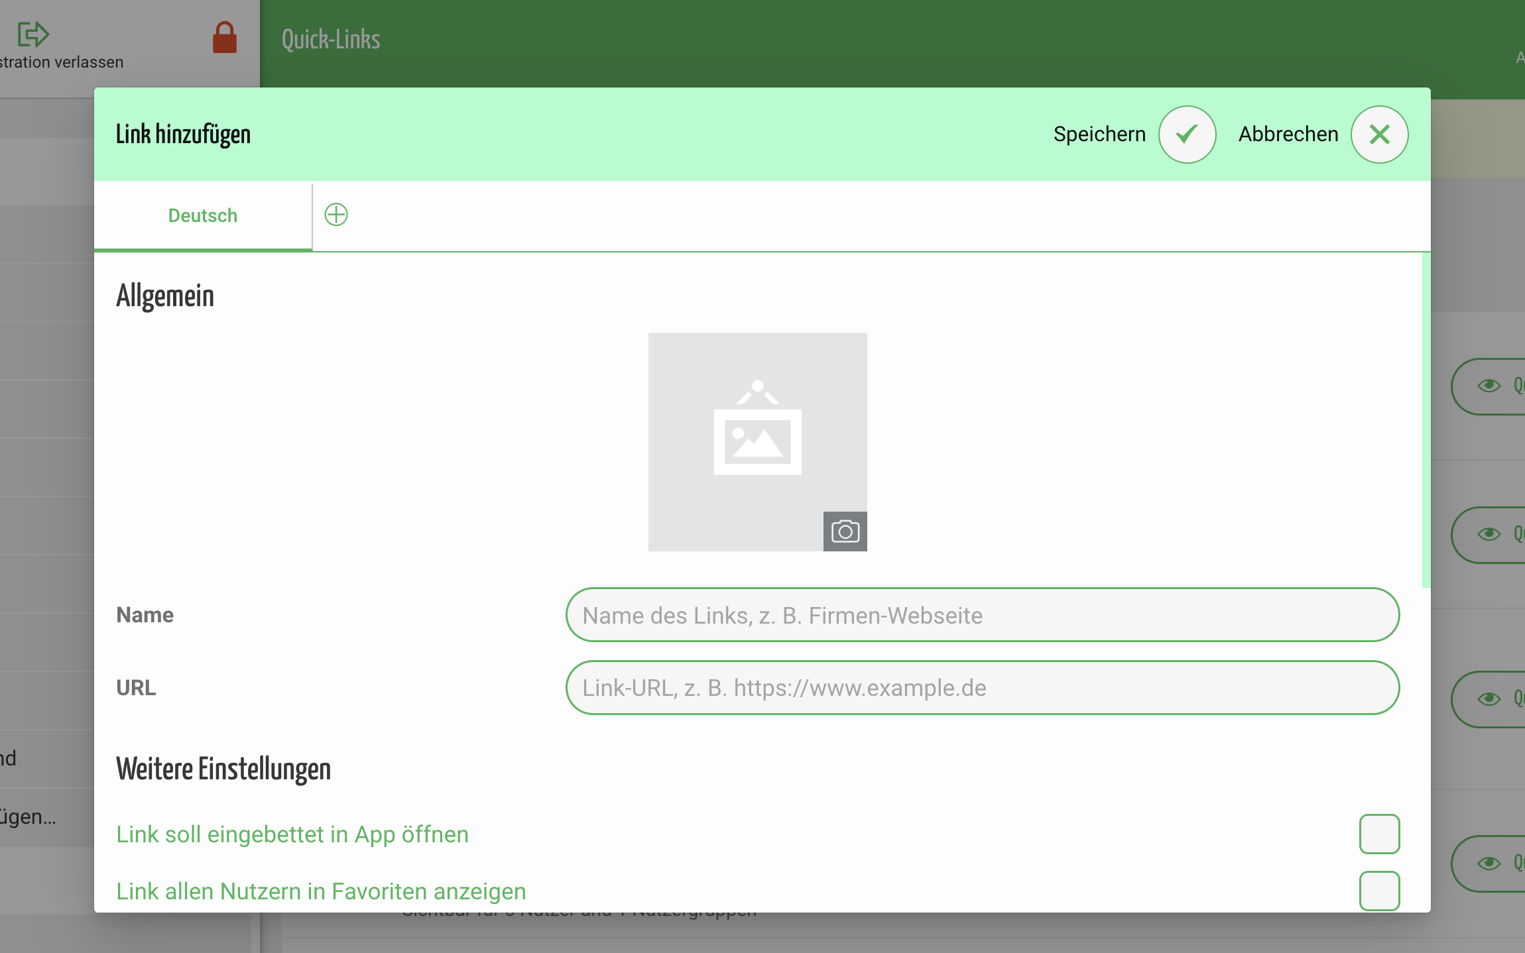Click the 'Administration verlassen' exit icon
1525x953 pixels.
point(33,34)
